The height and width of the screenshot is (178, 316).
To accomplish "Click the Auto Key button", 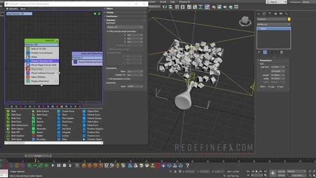I will click(281, 172).
